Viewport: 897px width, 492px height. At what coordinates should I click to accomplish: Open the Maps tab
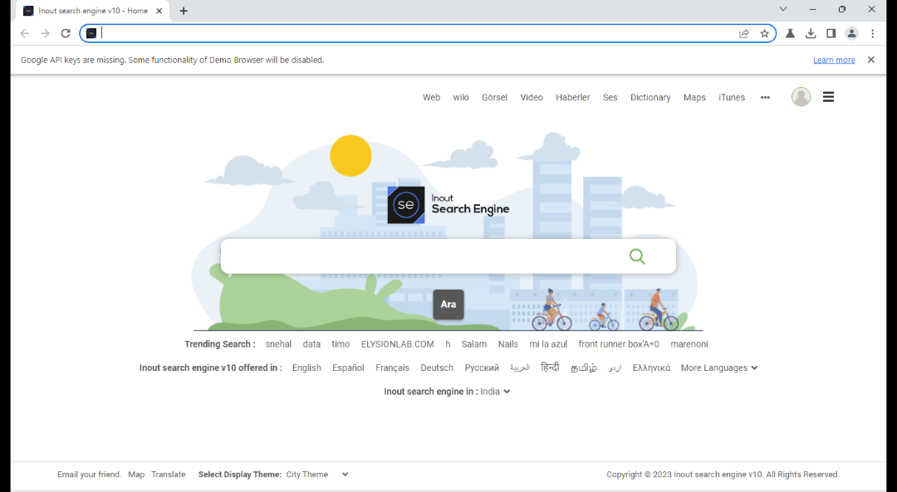(x=694, y=98)
